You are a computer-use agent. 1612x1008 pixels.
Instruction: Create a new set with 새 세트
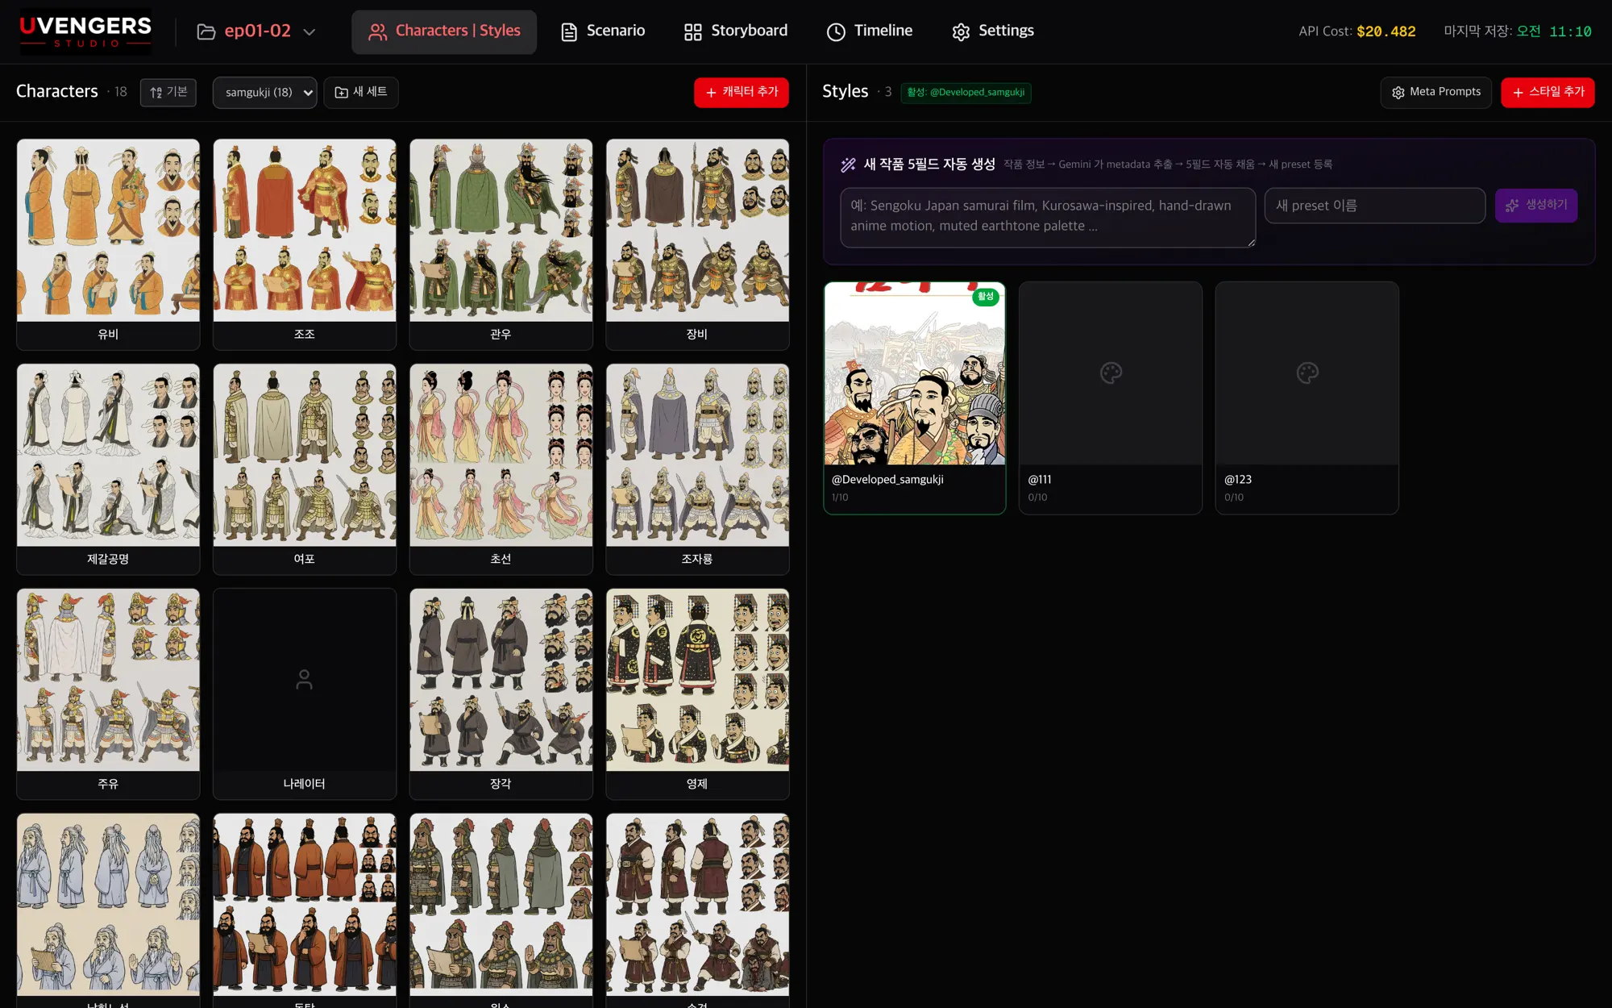(x=361, y=92)
